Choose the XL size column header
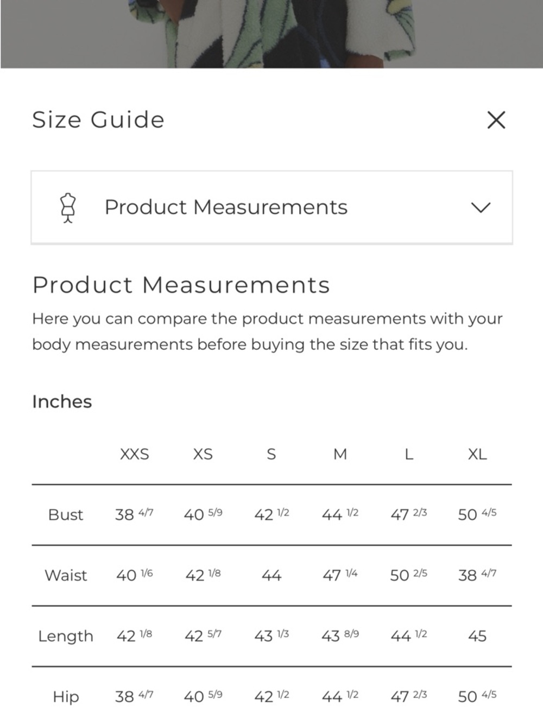Viewport: 543px width, 724px height. [x=477, y=454]
